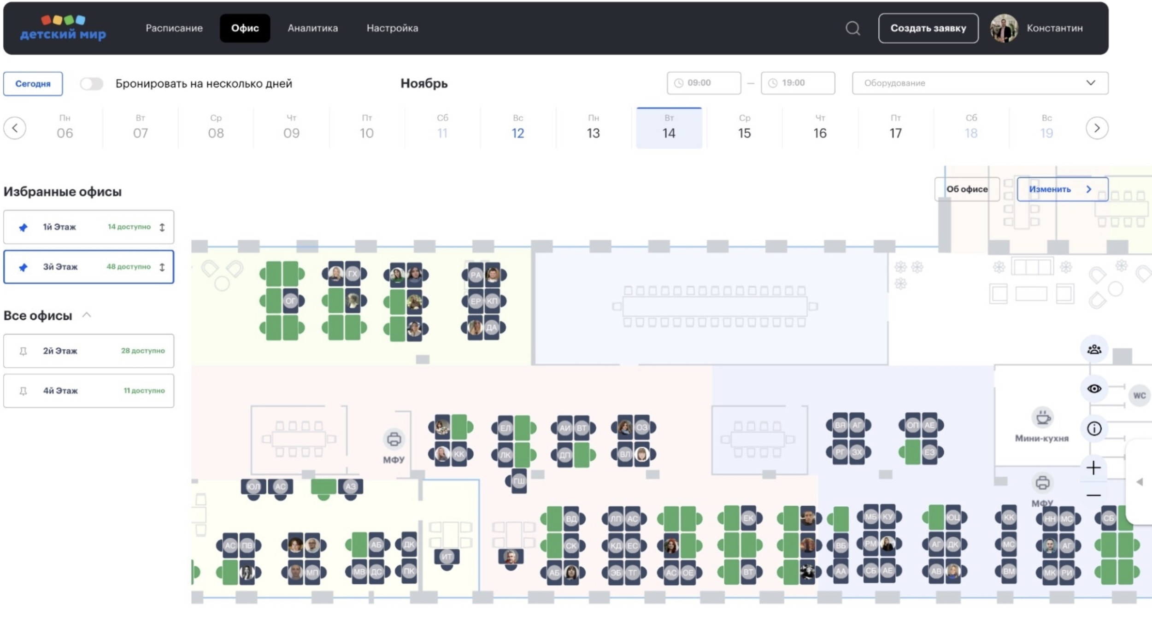This screenshot has height=627, width=1152.
Task: Zoom in with the plus icon
Action: 1093,468
